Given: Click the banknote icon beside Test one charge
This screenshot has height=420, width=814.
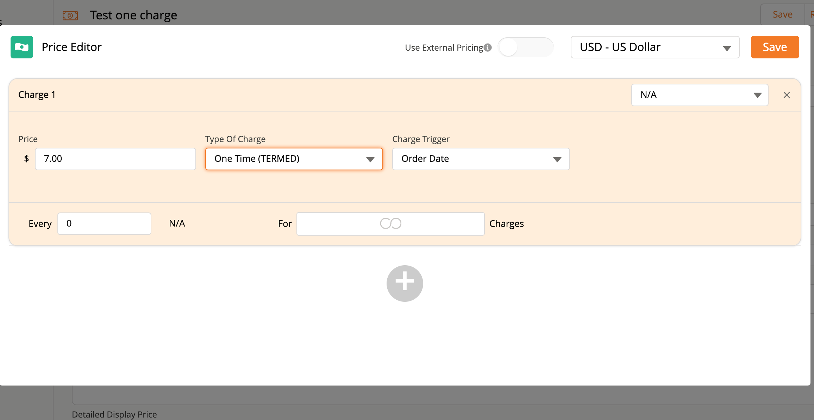Looking at the screenshot, I should tap(70, 15).
